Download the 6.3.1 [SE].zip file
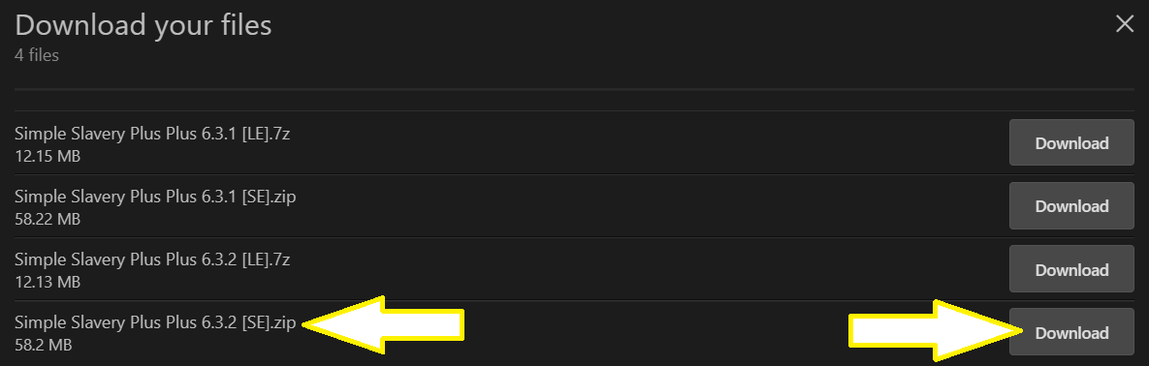Image resolution: width=1149 pixels, height=366 pixels. pyautogui.click(x=1071, y=206)
